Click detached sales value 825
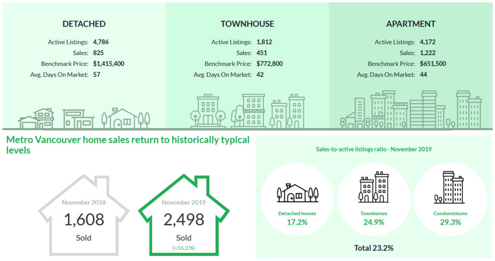Viewport: 495px width, 261px height. [98, 53]
